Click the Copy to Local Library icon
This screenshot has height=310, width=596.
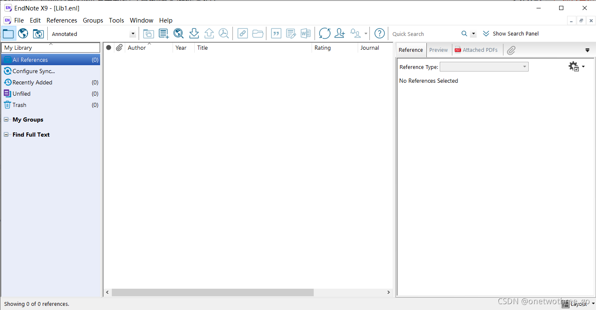tap(148, 34)
